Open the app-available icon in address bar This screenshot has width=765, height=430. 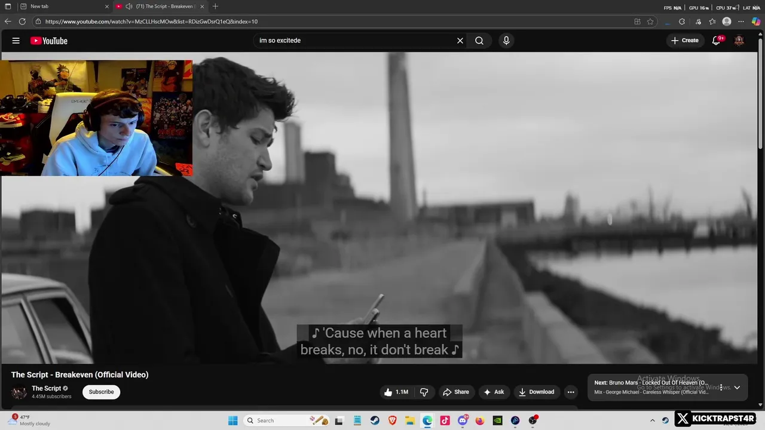click(x=637, y=21)
